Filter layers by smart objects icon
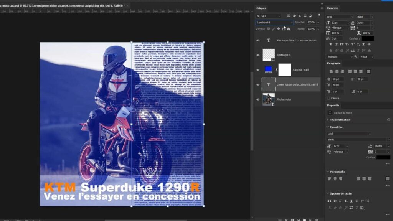The height and width of the screenshot is (221, 393). (x=310, y=16)
